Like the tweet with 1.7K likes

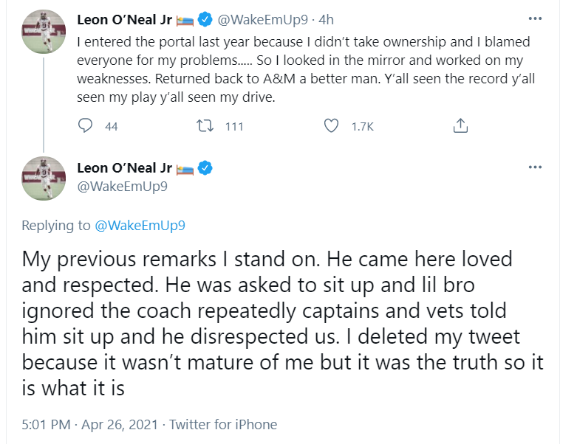tap(332, 126)
